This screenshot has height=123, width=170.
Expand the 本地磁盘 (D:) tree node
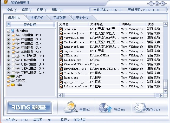tap(8, 39)
